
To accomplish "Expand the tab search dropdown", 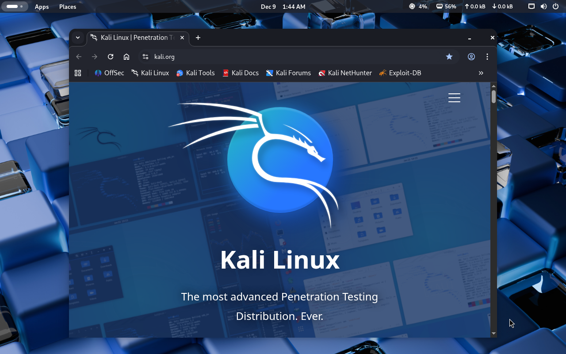I will pyautogui.click(x=78, y=38).
